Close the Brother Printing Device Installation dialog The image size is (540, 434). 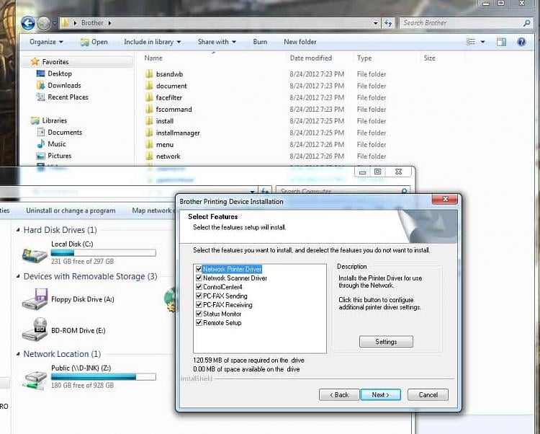pyautogui.click(x=445, y=199)
